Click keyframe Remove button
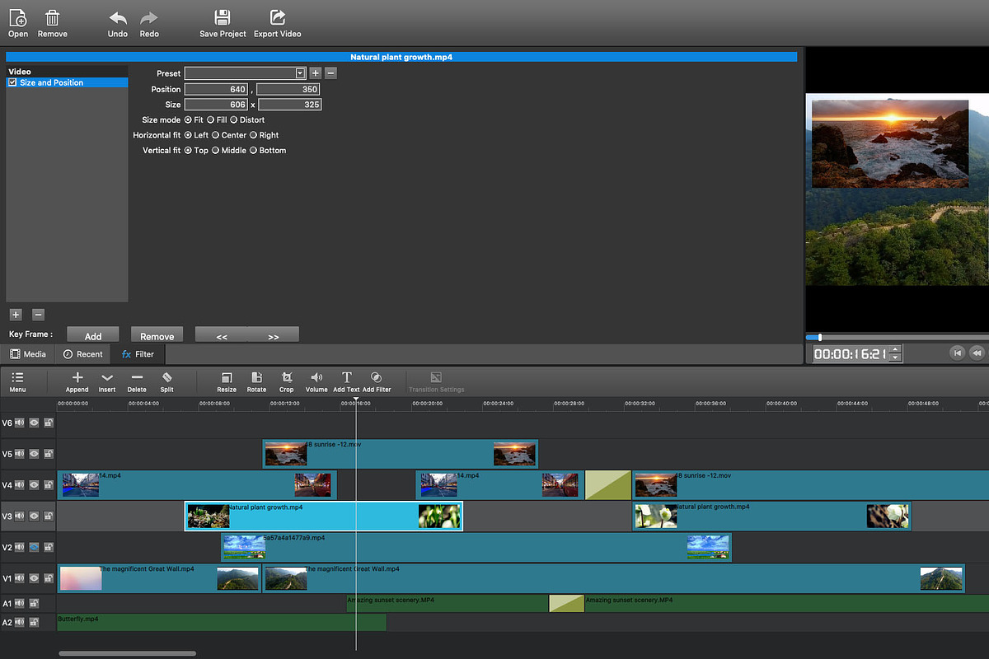This screenshot has width=989, height=659. [x=157, y=334]
